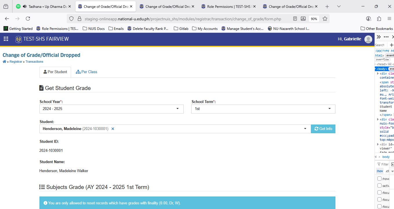Close the Tadhana browser tab
Image resolution: width=394 pixels, height=209 pixels.
[70, 6]
